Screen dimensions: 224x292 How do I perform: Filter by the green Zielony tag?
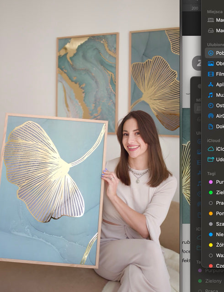[x=214, y=192]
